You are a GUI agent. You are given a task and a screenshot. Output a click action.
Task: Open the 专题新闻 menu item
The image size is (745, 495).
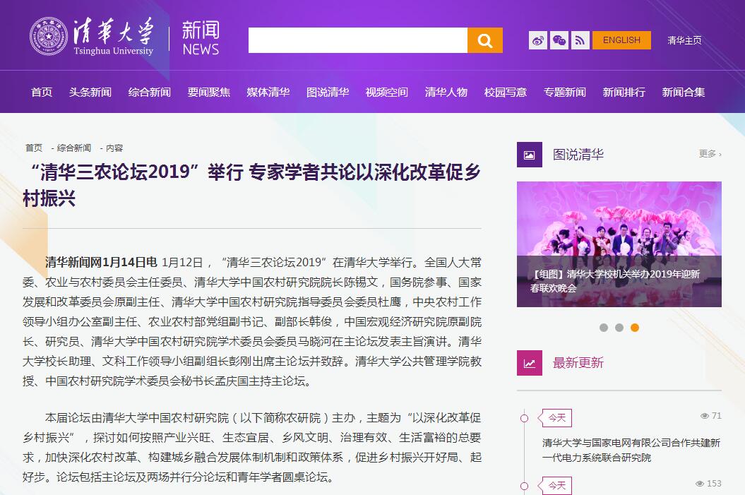(x=564, y=93)
